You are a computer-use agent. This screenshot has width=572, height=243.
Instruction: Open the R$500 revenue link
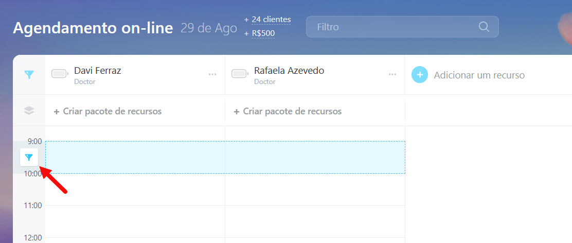coord(263,34)
